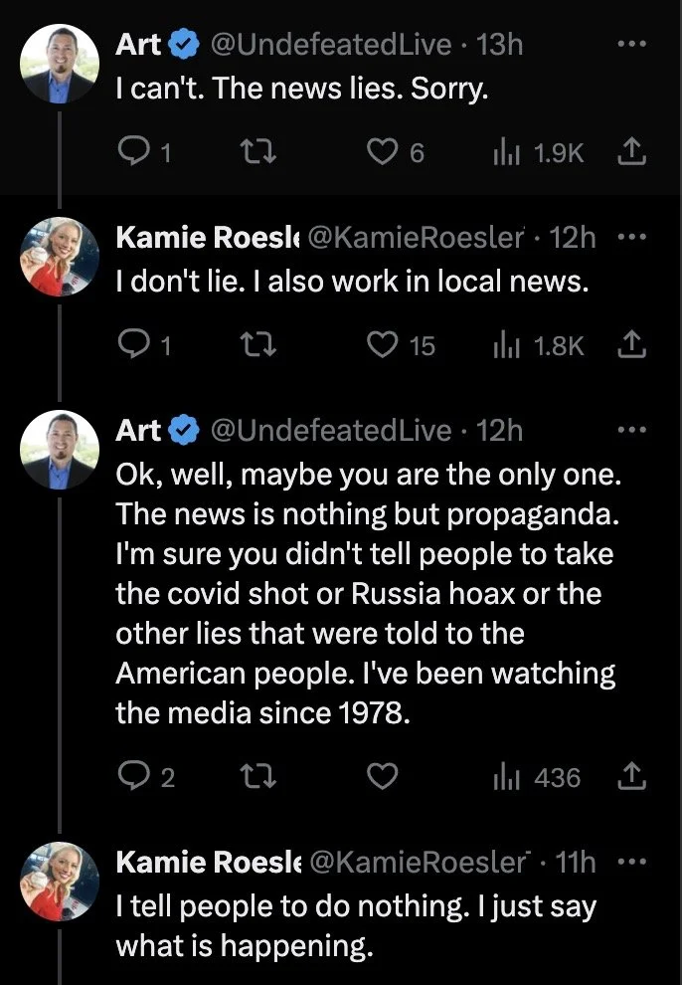Open more options on Art's 12h tweet
Image resolution: width=682 pixels, height=985 pixels.
[631, 430]
